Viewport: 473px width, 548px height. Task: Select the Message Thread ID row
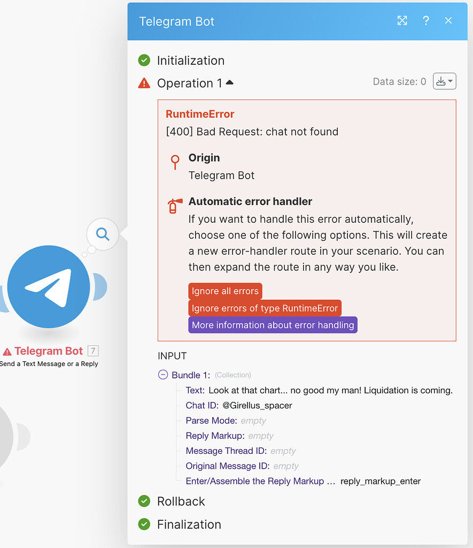click(x=241, y=451)
